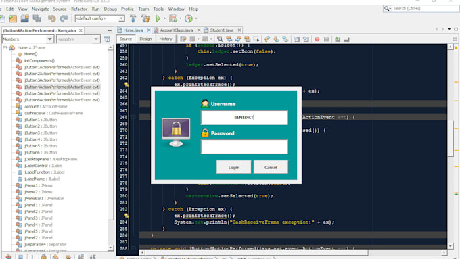Select jDesktopPane : JDesktopPane member
460x259 pixels.
click(51, 159)
